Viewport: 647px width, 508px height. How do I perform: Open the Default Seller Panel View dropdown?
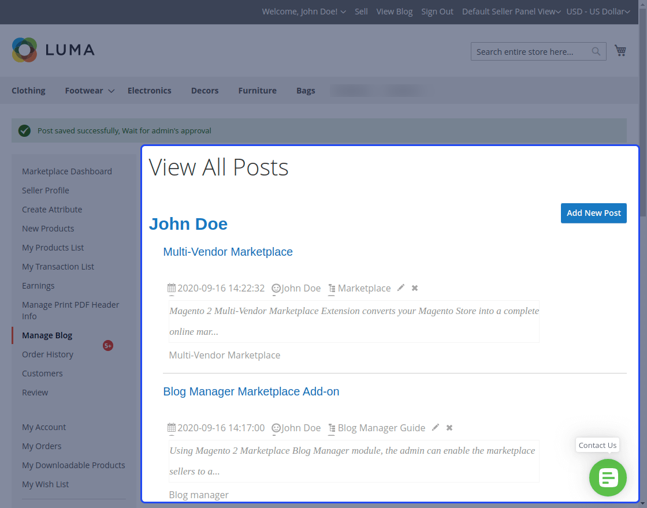[511, 12]
